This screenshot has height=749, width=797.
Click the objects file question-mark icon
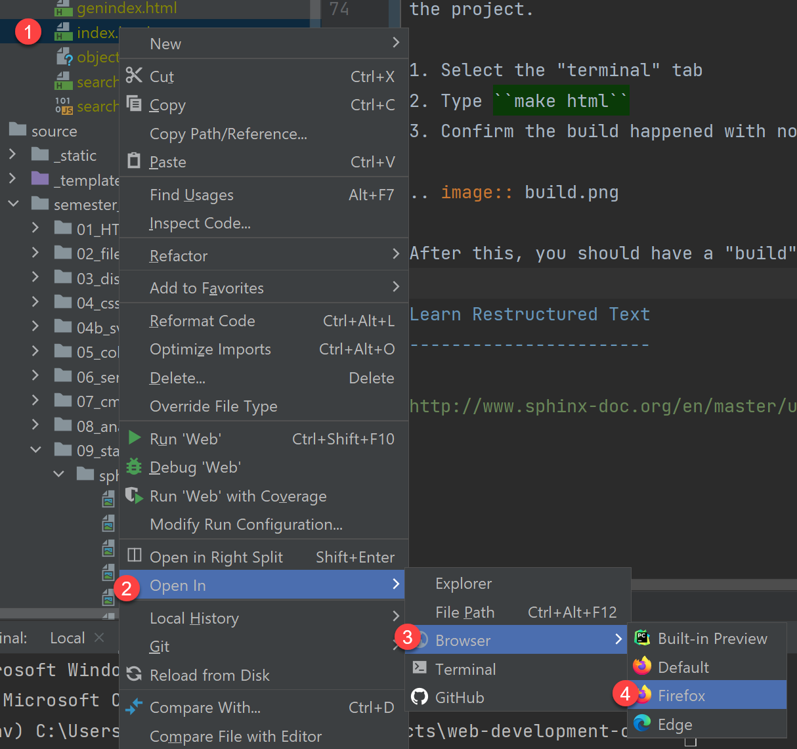point(64,57)
